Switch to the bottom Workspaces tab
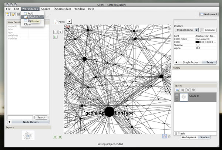 pos(189,137)
